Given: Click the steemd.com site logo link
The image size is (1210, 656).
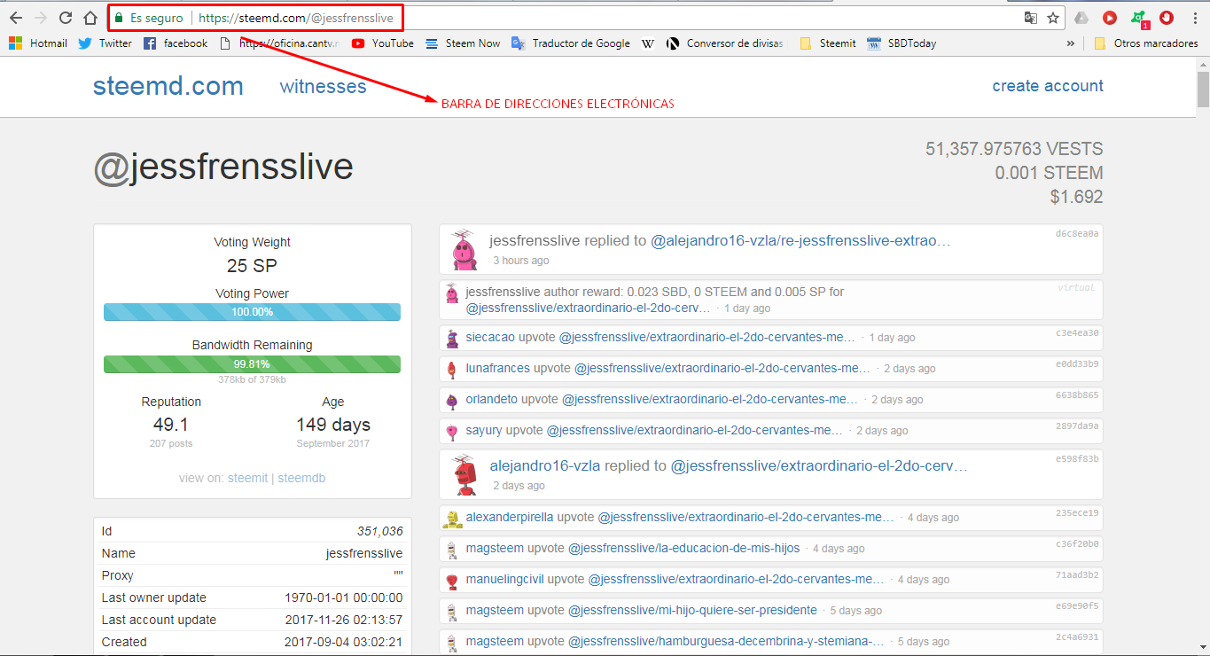Looking at the screenshot, I should point(168,86).
